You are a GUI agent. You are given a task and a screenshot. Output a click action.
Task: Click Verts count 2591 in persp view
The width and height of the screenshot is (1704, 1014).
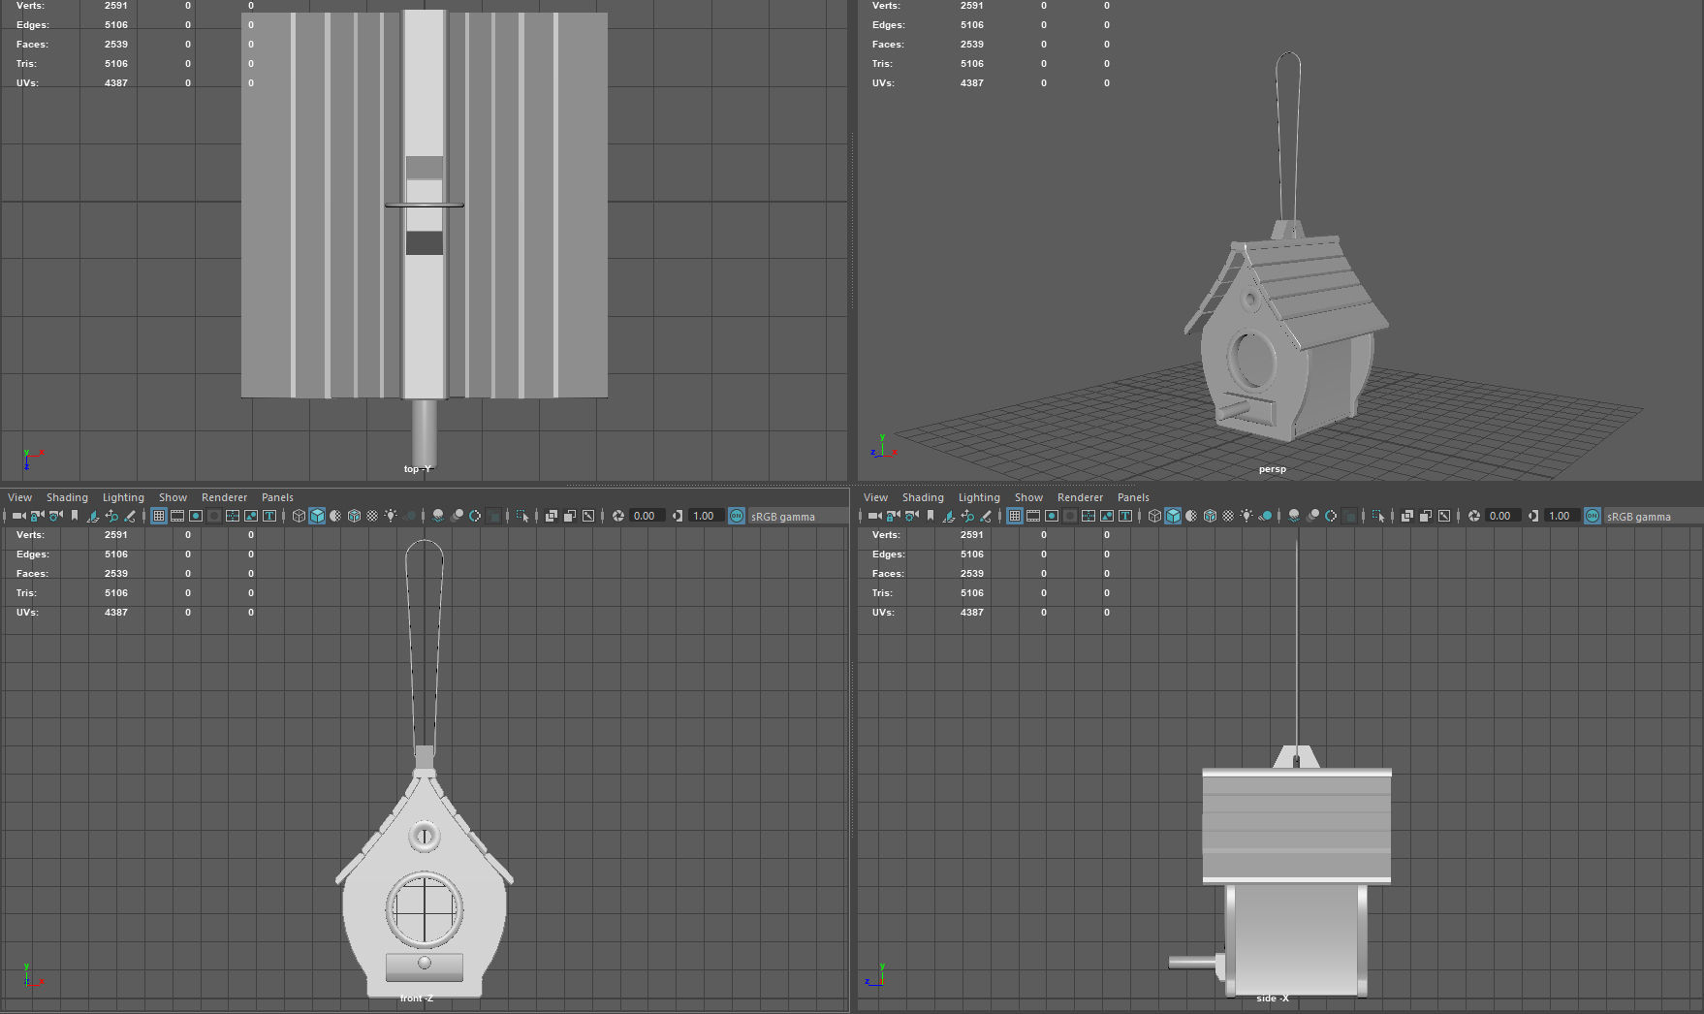[972, 6]
